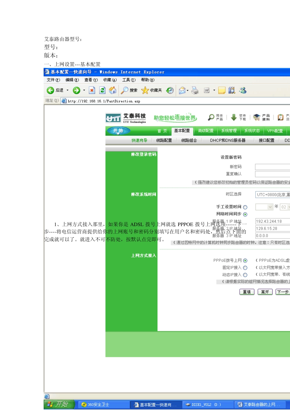
Task: Click the DISK1_VOL2 taskbar item
Action: (208, 405)
